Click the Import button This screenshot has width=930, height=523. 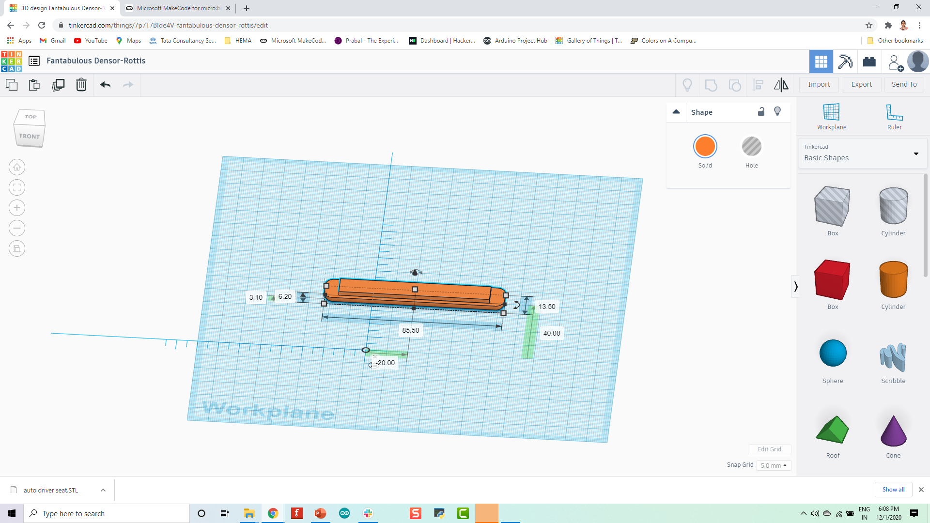[x=819, y=84]
